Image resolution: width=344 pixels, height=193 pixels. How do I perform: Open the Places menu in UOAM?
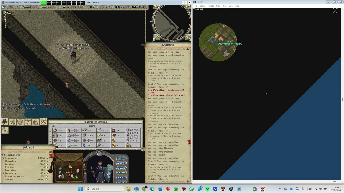point(211,6)
